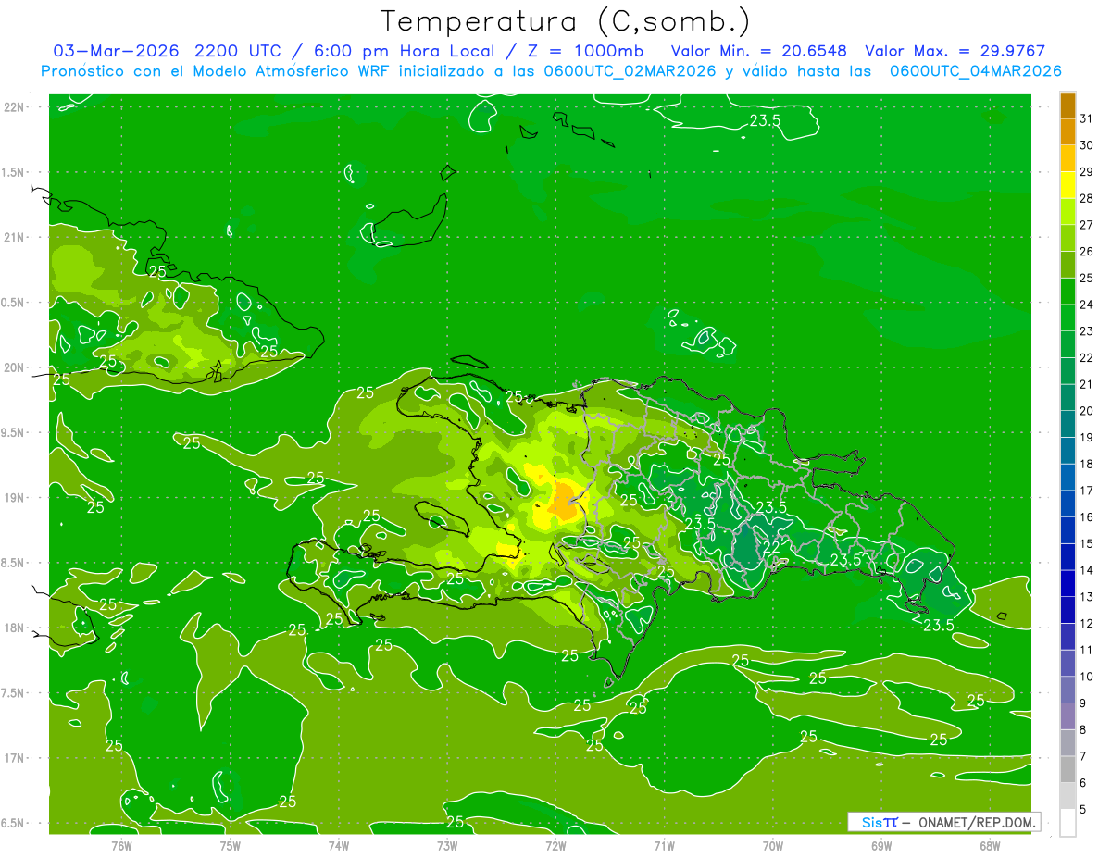Click the 'Temperatura (C,somb.)' title
Image resolution: width=1111 pixels, height=858 pixels.
point(566,22)
